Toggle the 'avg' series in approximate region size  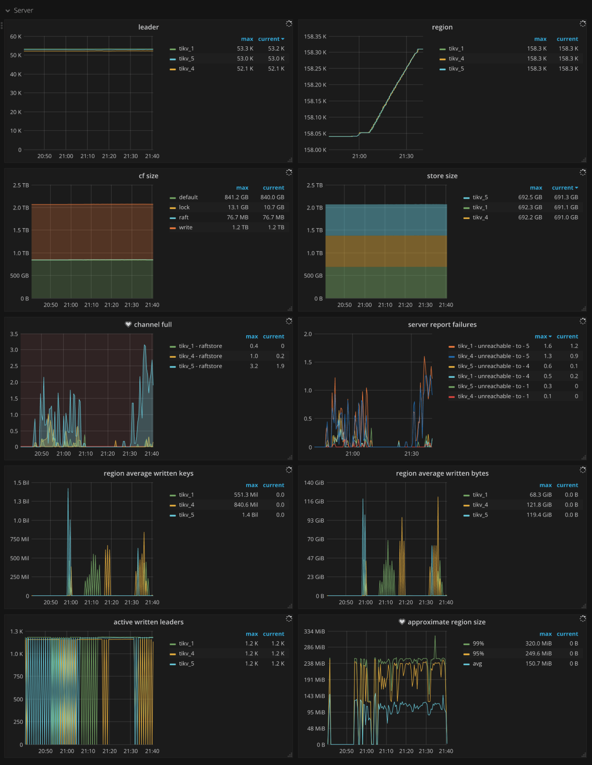(x=477, y=664)
